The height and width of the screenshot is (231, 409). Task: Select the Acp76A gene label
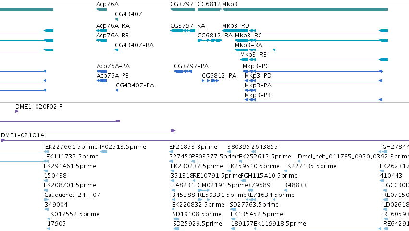[107, 4]
